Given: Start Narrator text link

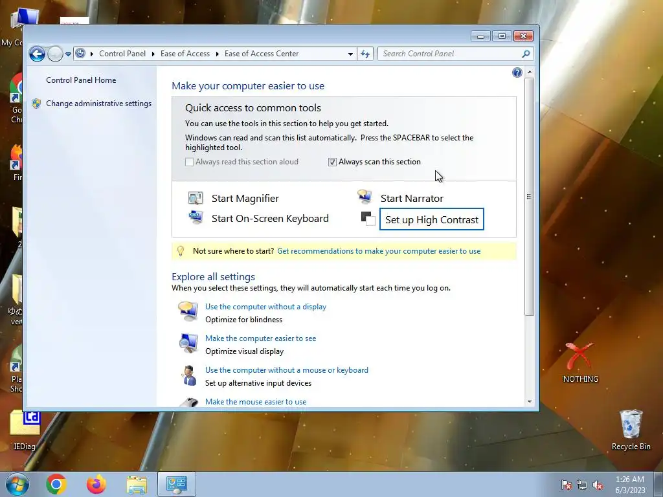Looking at the screenshot, I should 412,198.
